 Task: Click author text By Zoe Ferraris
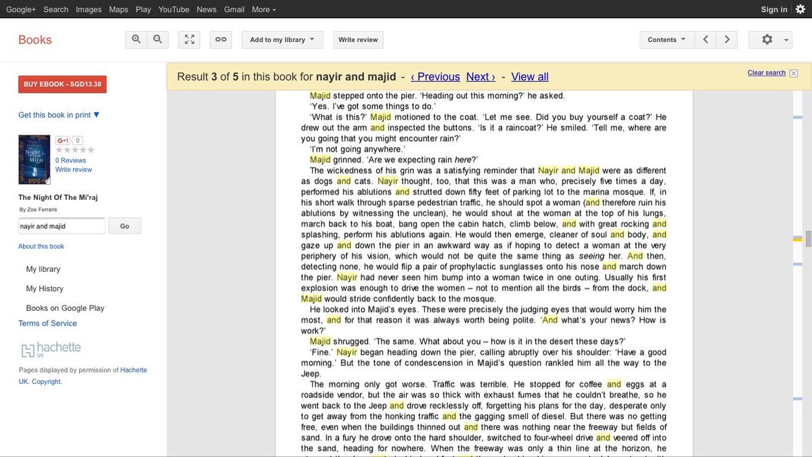click(39, 210)
